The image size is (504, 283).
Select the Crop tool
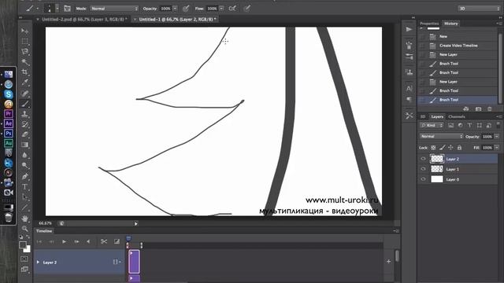(24, 72)
